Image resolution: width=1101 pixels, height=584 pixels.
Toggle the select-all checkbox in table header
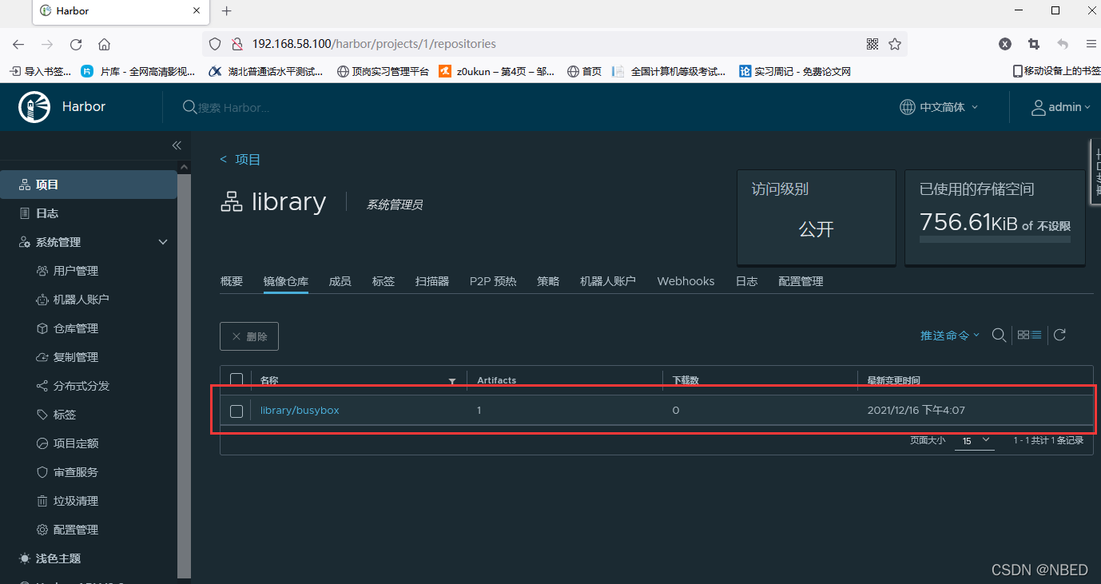[236, 379]
